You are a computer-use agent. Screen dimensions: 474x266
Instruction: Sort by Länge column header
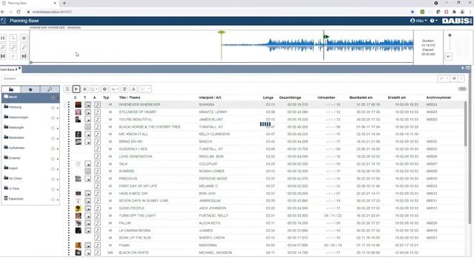[268, 98]
